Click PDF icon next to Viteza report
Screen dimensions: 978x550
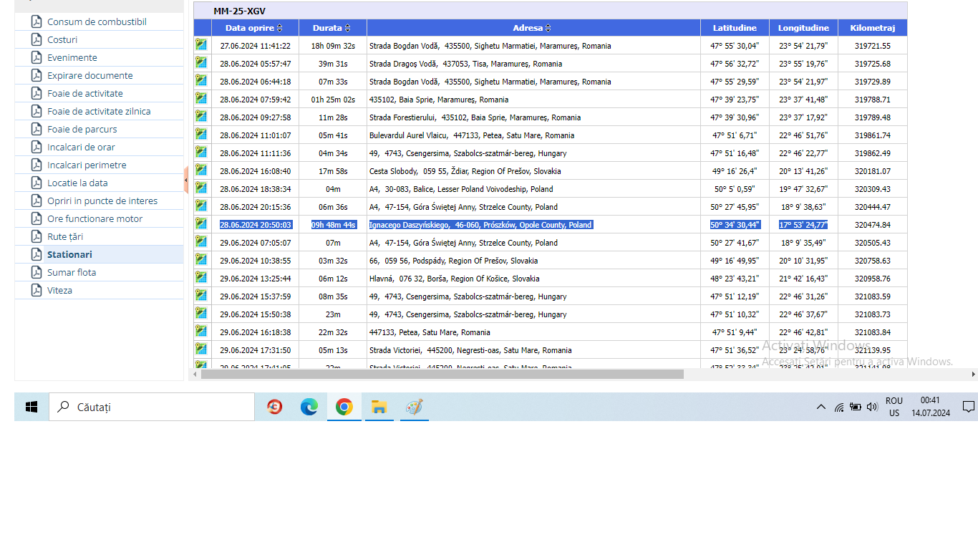coord(37,290)
